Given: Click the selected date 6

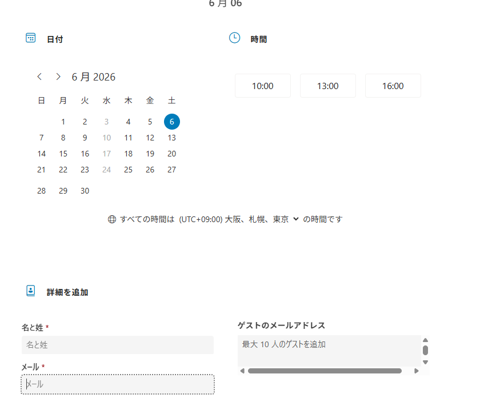Looking at the screenshot, I should pos(172,122).
